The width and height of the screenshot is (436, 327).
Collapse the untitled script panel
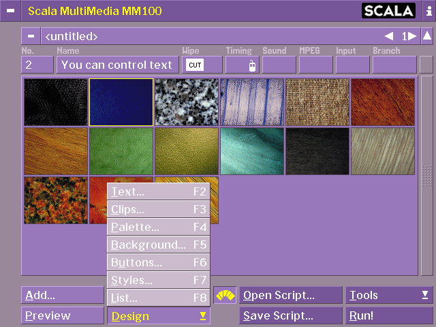(x=31, y=36)
